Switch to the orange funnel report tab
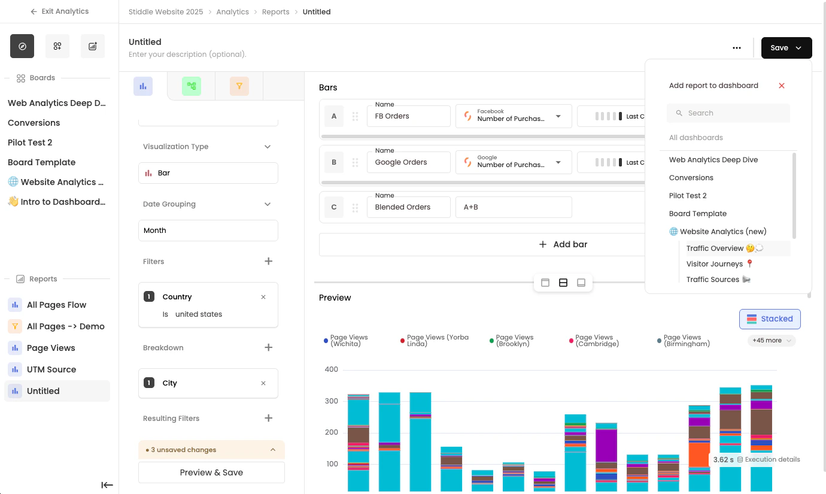The height and width of the screenshot is (494, 826). [239, 86]
